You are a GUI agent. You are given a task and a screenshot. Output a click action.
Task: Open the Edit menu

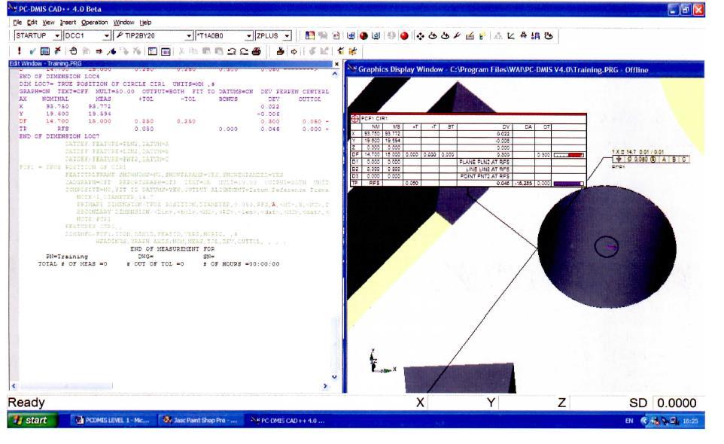32,22
